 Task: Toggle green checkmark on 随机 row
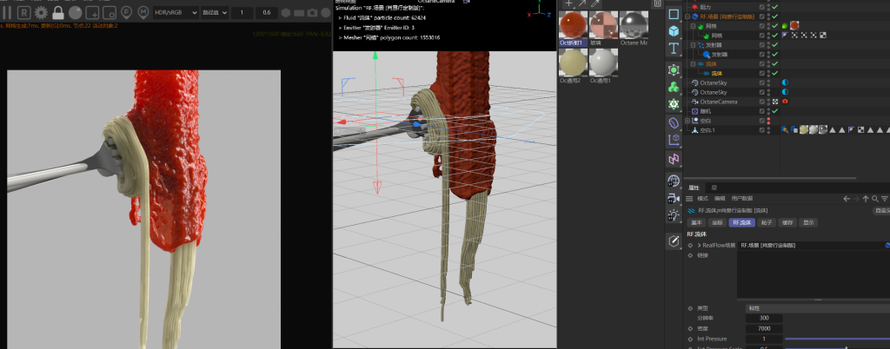(x=774, y=111)
